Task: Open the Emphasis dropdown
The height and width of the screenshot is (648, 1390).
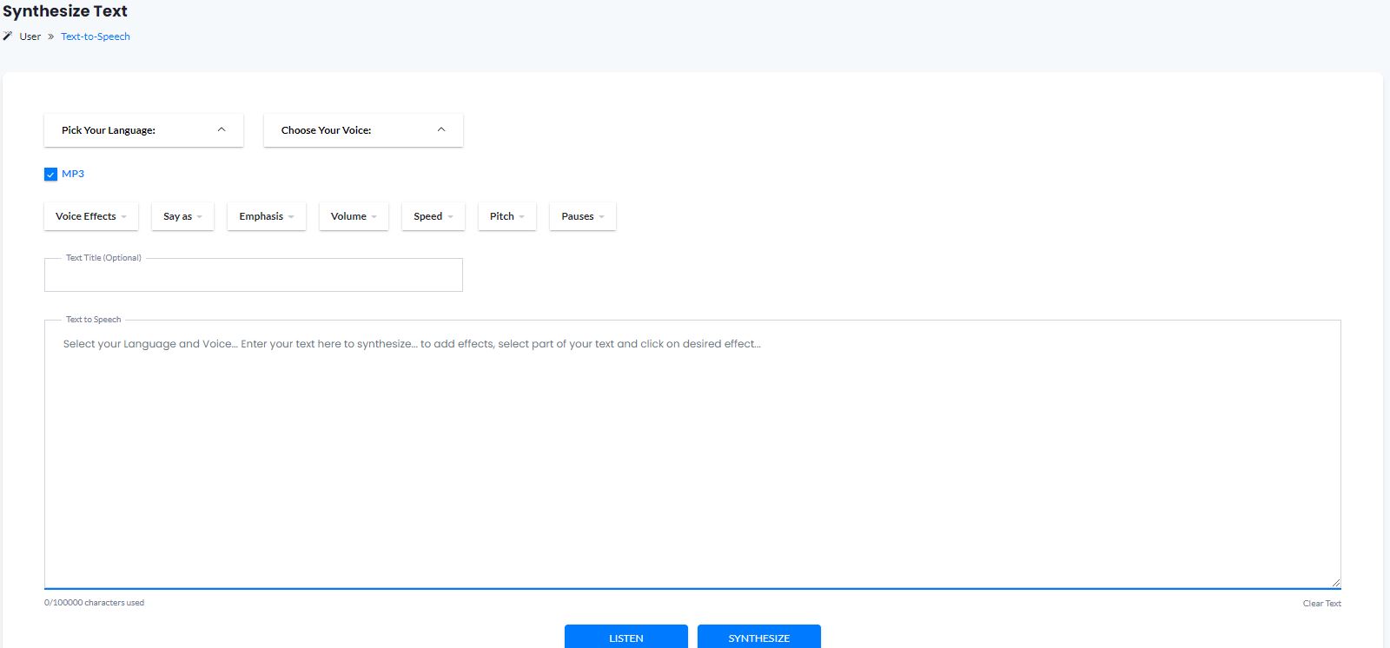Action: [267, 216]
